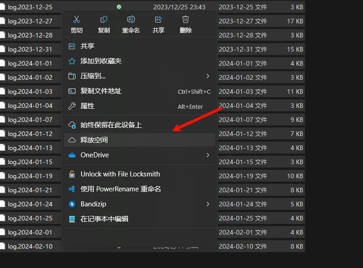Click green sync status icon of log.2023-12-25
This screenshot has width=363, height=268.
(x=119, y=7)
